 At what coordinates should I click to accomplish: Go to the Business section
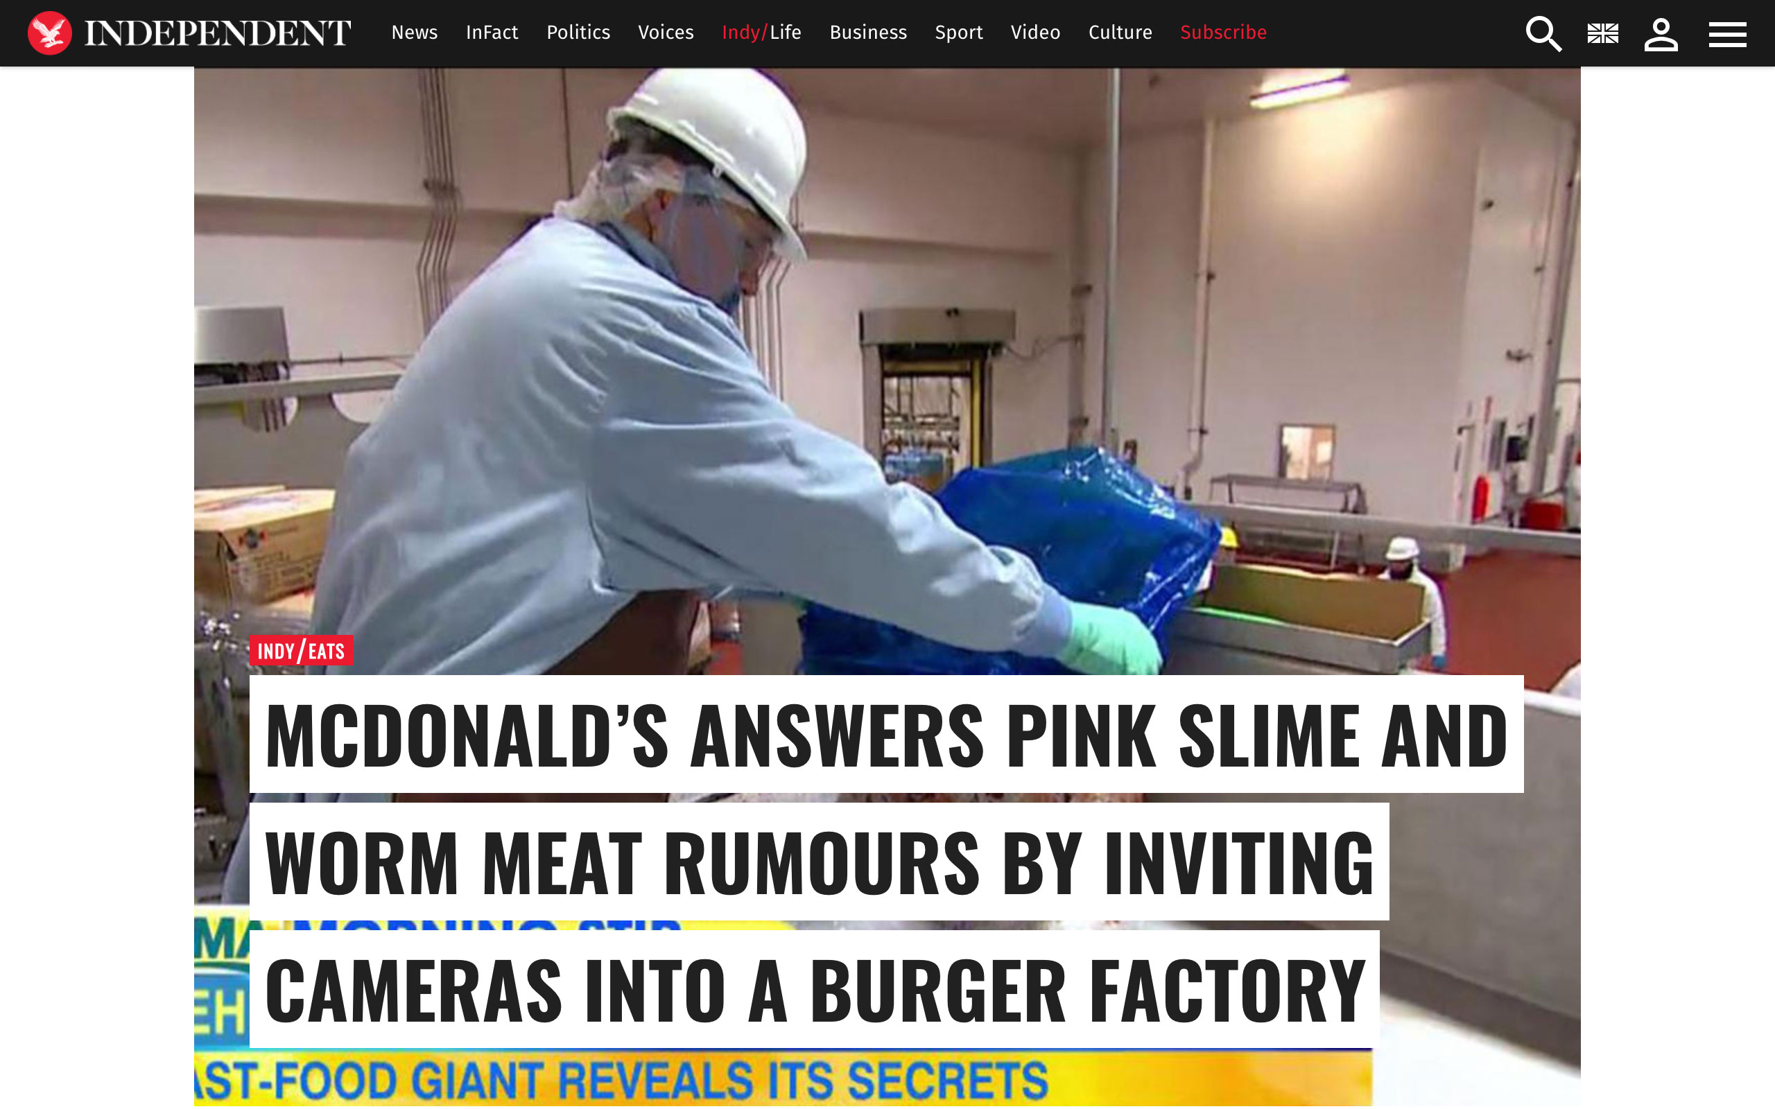coord(867,33)
